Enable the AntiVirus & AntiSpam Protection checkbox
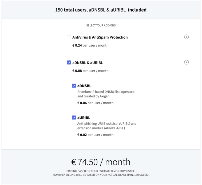The width and height of the screenshot is (202, 185). click(x=69, y=37)
